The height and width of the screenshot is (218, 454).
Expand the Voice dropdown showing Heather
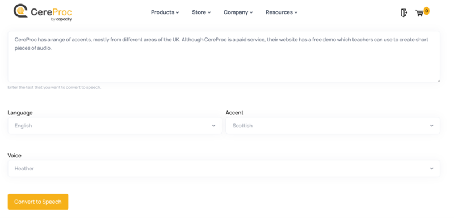tap(224, 169)
